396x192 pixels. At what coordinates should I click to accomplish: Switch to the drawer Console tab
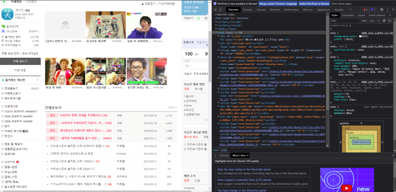pyautogui.click(x=224, y=155)
